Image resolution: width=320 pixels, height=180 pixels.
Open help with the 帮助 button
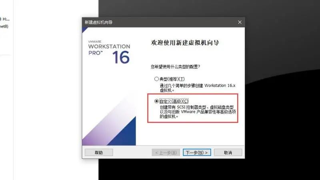pyautogui.click(x=99, y=152)
